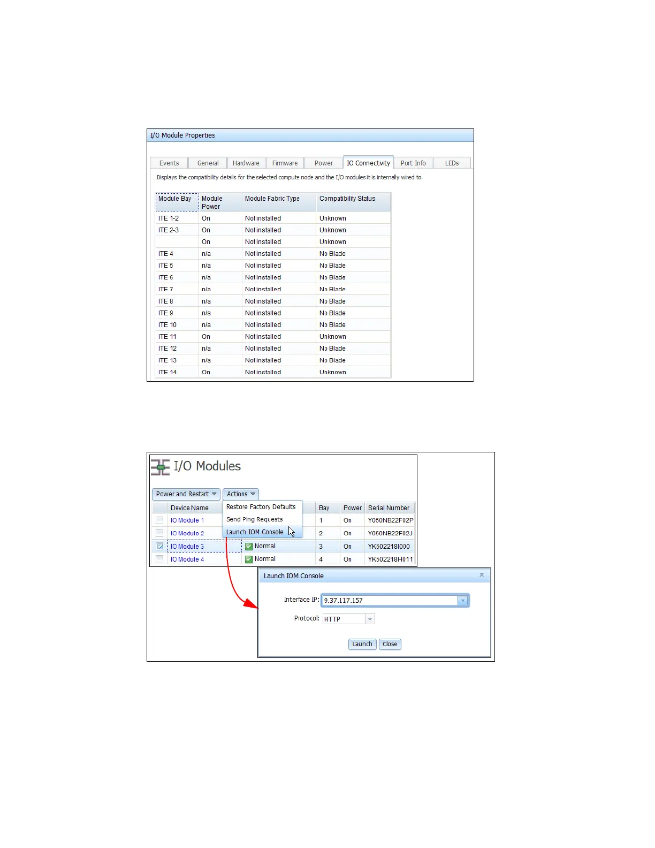655x848 pixels.
Task: Click the green Normal status icon for IO Module 3
Action: (249, 547)
